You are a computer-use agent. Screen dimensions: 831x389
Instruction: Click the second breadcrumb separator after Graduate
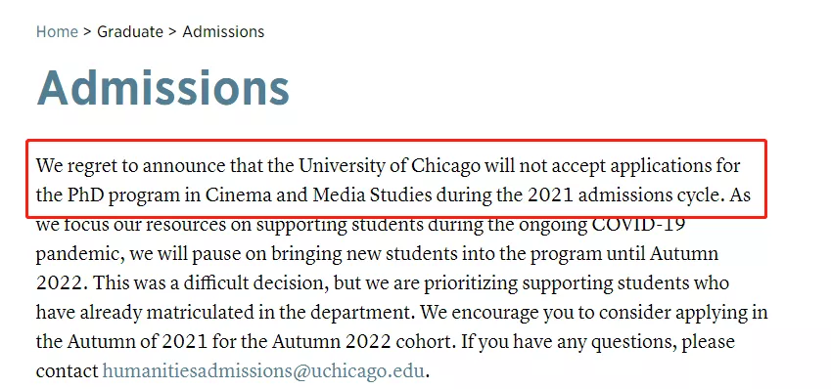[172, 31]
